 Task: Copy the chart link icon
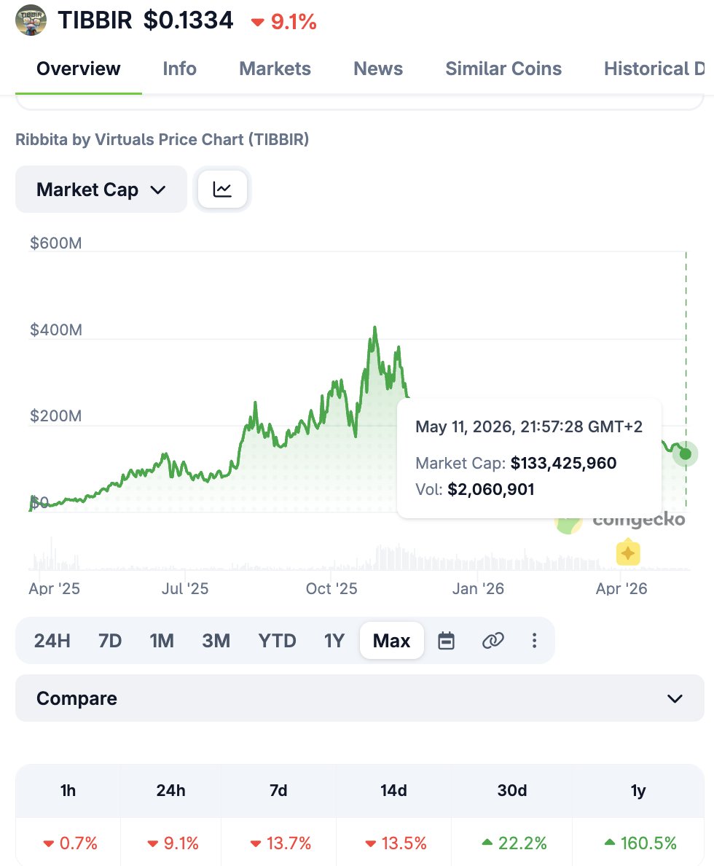point(493,641)
